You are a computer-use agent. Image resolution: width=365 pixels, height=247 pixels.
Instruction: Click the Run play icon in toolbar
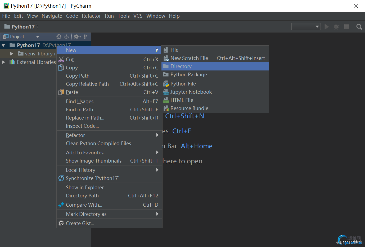tap(327, 27)
